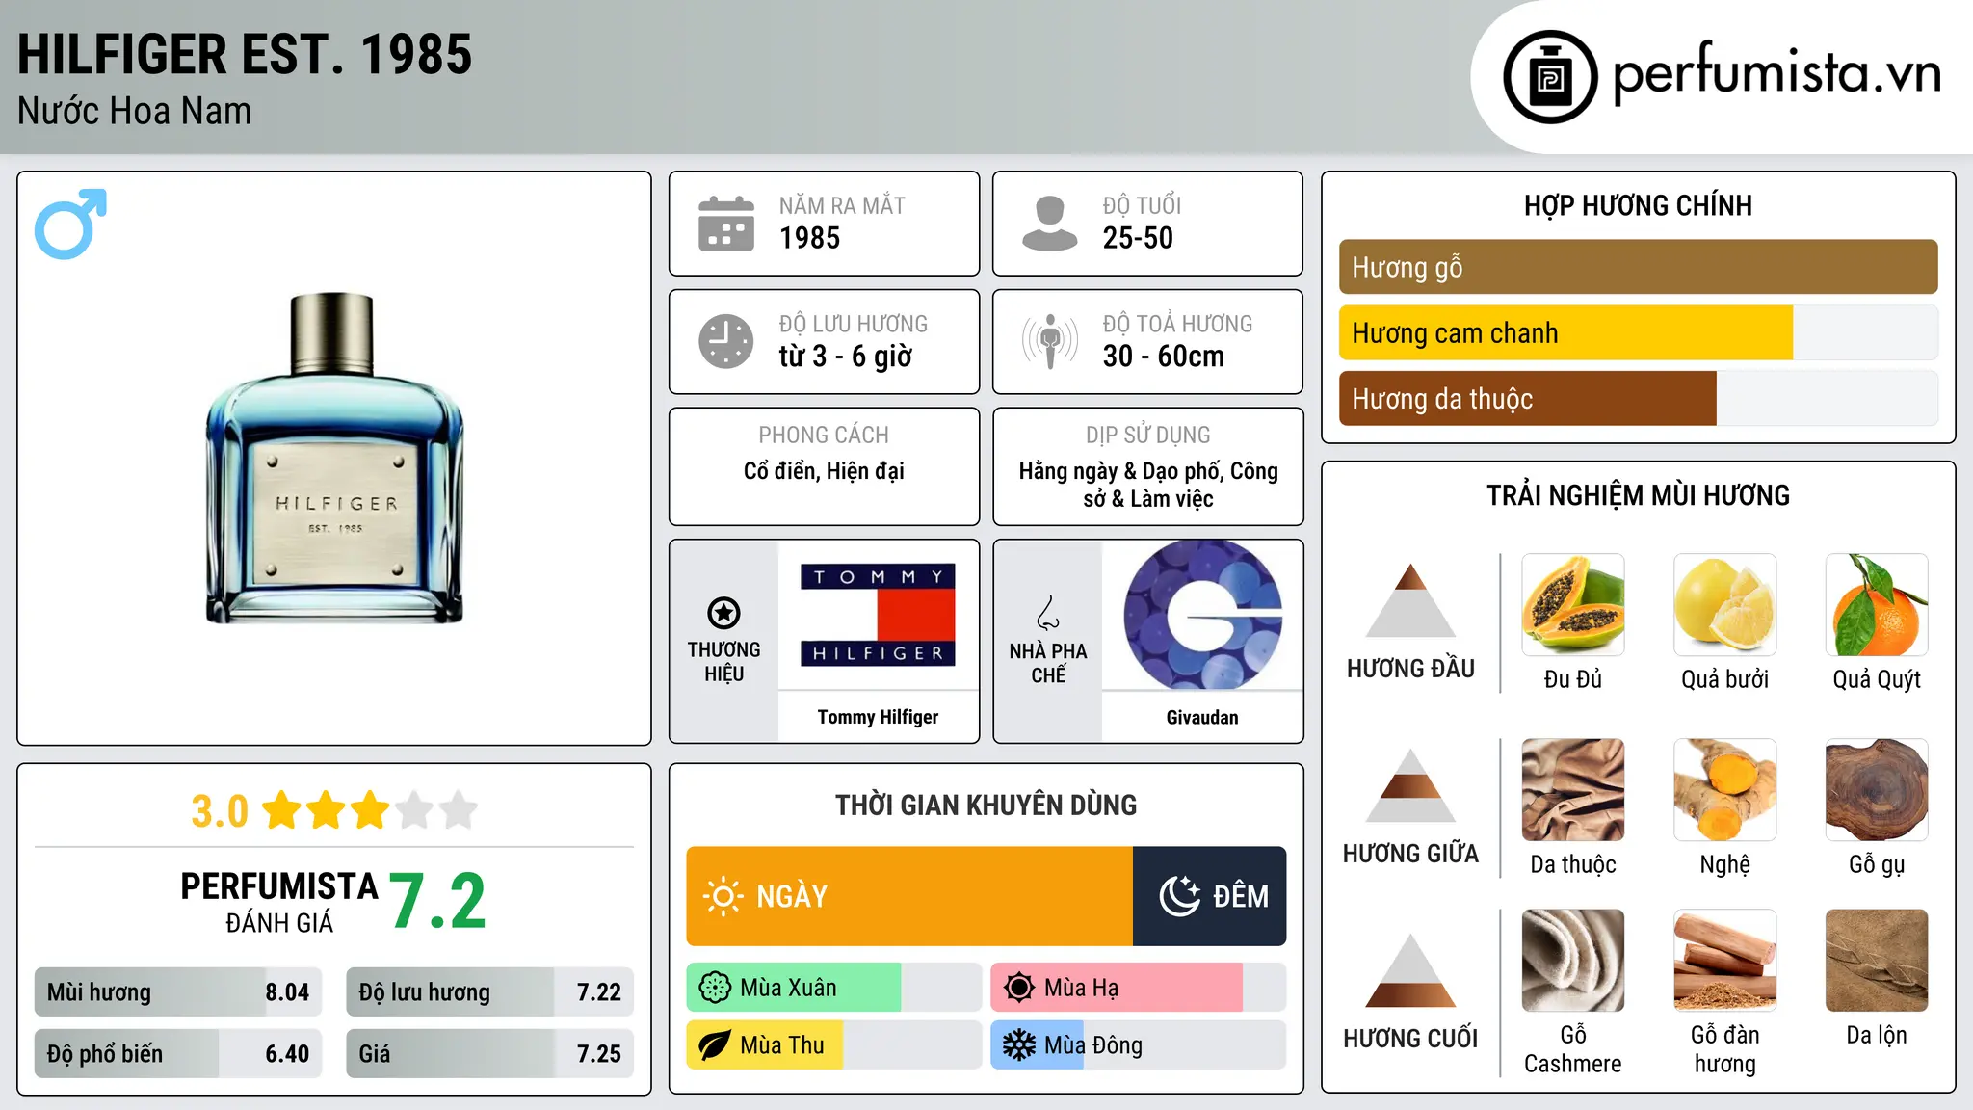Image resolution: width=1973 pixels, height=1110 pixels.
Task: Click the person silhouette icon beside Độ tuổi
Action: (1049, 224)
